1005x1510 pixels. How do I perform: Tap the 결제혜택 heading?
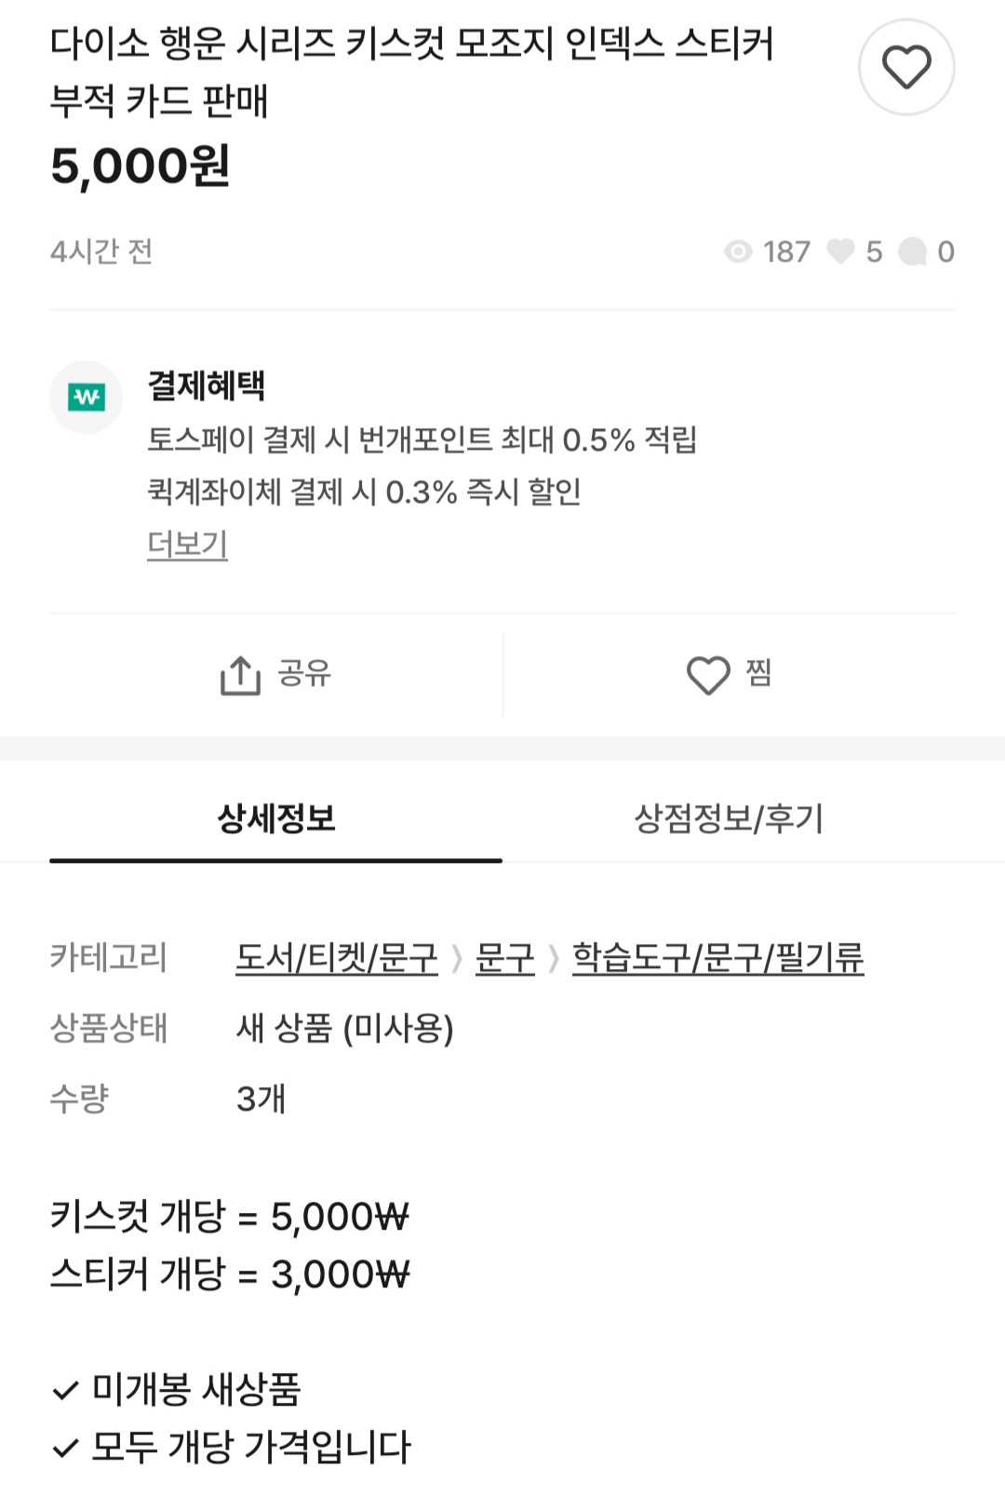(207, 385)
